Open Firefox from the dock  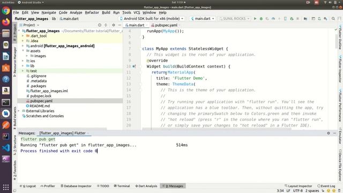[x=6, y=22]
